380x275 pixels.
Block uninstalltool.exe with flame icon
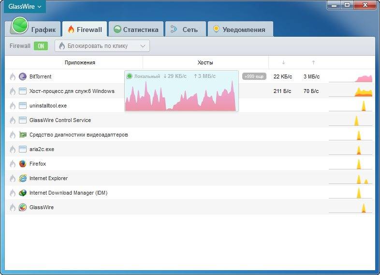click(x=13, y=106)
